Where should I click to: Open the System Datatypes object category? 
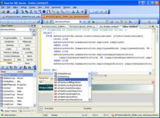12,56
